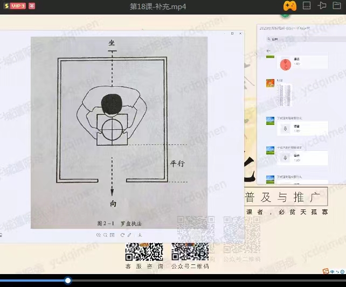The width and height of the screenshot is (346, 287).
Task: Click download icon in image viewer toolbar
Action: [140, 235]
